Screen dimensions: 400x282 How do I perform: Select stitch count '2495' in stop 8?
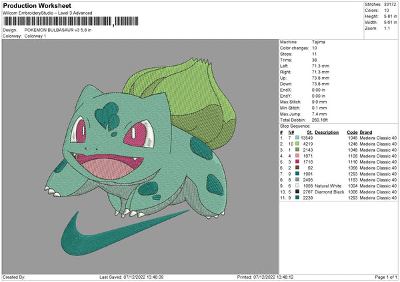point(308,180)
